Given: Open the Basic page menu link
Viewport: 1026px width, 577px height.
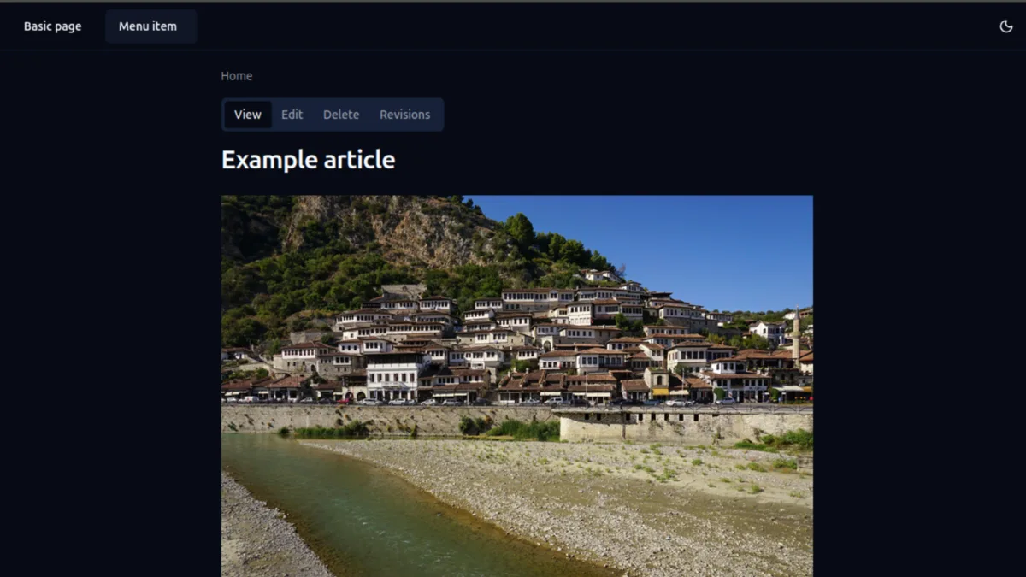Looking at the screenshot, I should tap(52, 26).
